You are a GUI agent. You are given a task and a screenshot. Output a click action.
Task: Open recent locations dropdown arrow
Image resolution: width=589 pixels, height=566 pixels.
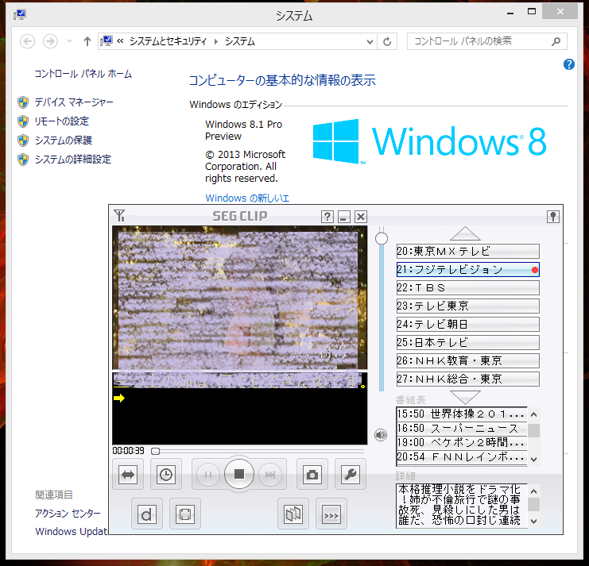point(69,41)
